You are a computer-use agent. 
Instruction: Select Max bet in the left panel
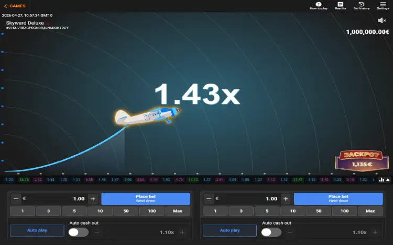[x=178, y=211]
